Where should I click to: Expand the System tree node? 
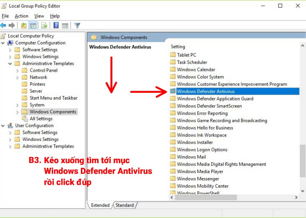[x=17, y=105]
